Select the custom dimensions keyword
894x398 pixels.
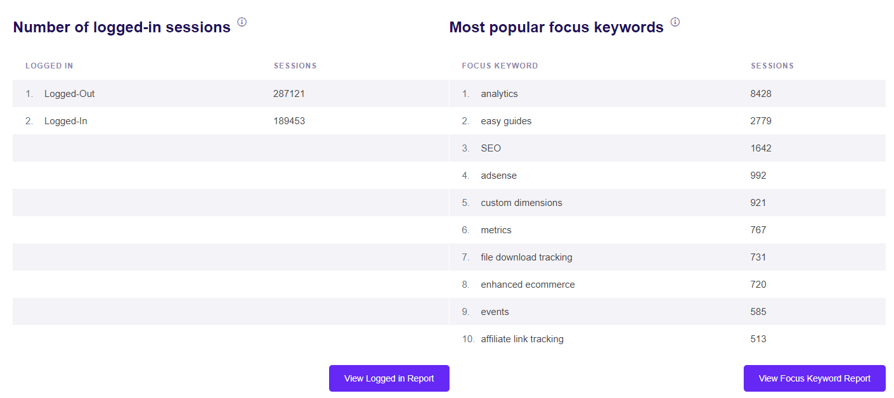pos(521,203)
